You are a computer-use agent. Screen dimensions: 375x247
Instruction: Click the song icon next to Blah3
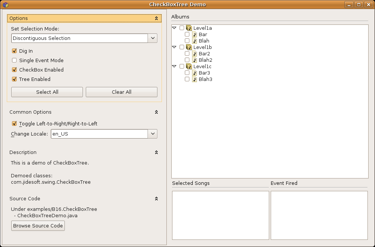coord(195,79)
